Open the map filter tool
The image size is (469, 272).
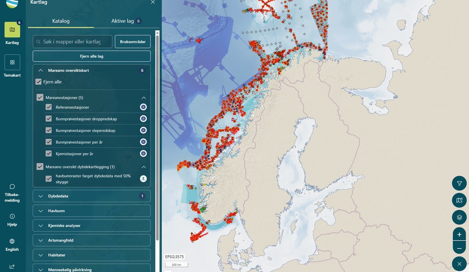point(459,183)
